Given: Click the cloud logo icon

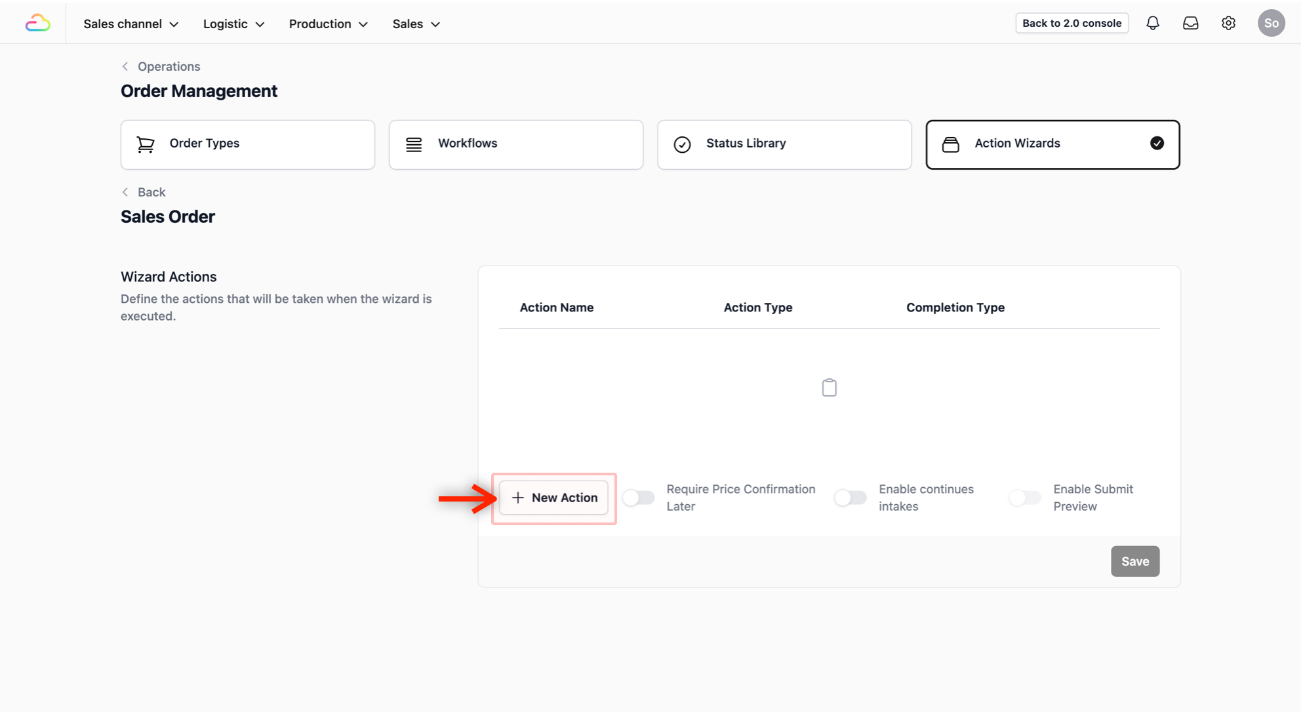Looking at the screenshot, I should coord(37,24).
